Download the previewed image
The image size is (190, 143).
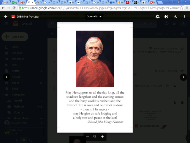tap(175, 17)
